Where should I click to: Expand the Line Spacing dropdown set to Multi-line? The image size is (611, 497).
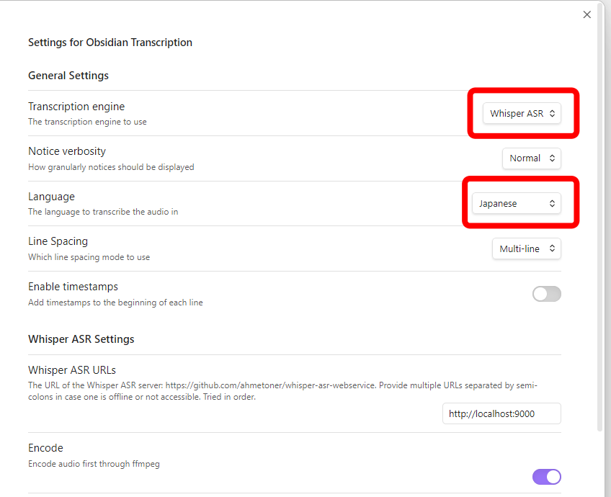pos(527,248)
